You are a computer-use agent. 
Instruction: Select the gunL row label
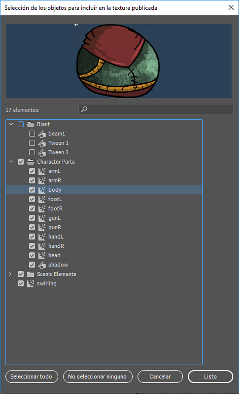tap(54, 218)
